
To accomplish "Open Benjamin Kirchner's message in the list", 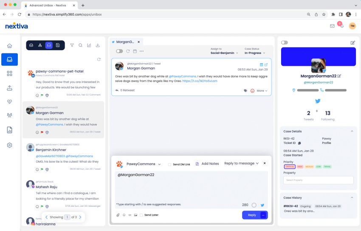I will [x=64, y=156].
